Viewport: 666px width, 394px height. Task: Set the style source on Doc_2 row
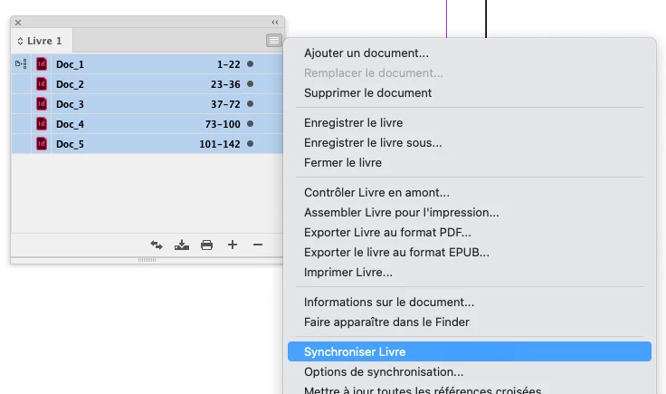tap(21, 84)
